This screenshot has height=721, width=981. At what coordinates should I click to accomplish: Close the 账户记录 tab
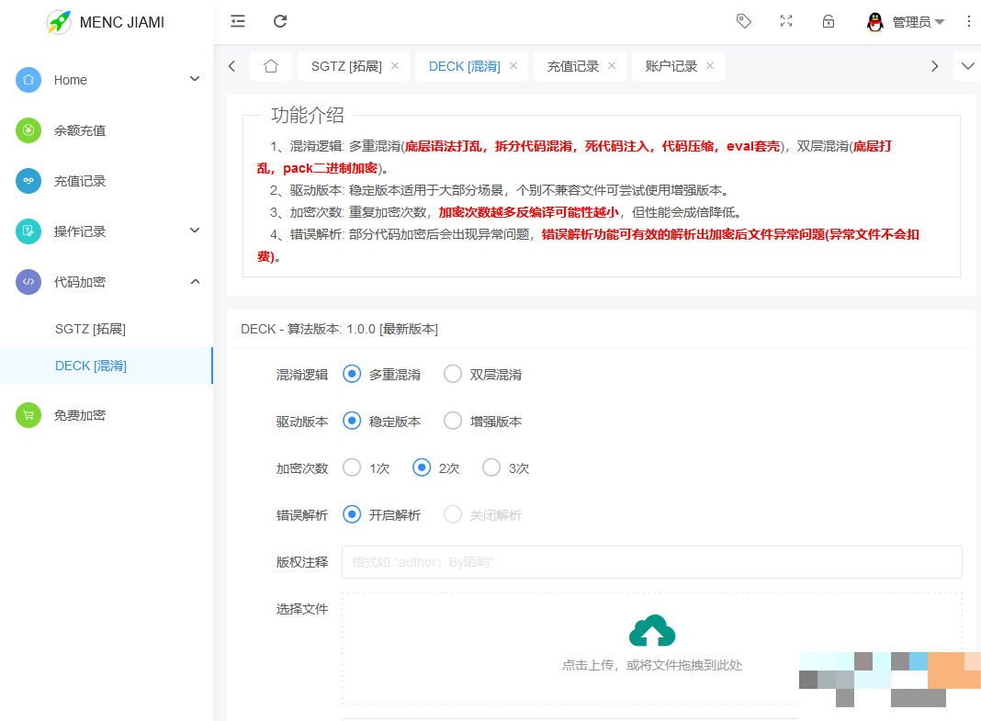tap(710, 65)
